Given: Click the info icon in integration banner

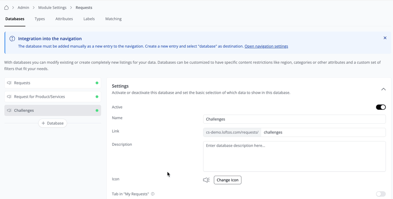Looking at the screenshot, I should [12, 39].
